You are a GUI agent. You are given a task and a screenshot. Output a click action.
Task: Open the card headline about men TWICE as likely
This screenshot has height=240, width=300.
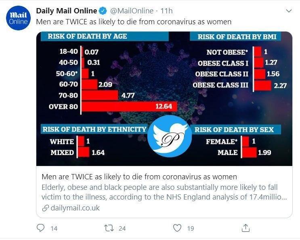point(139,177)
